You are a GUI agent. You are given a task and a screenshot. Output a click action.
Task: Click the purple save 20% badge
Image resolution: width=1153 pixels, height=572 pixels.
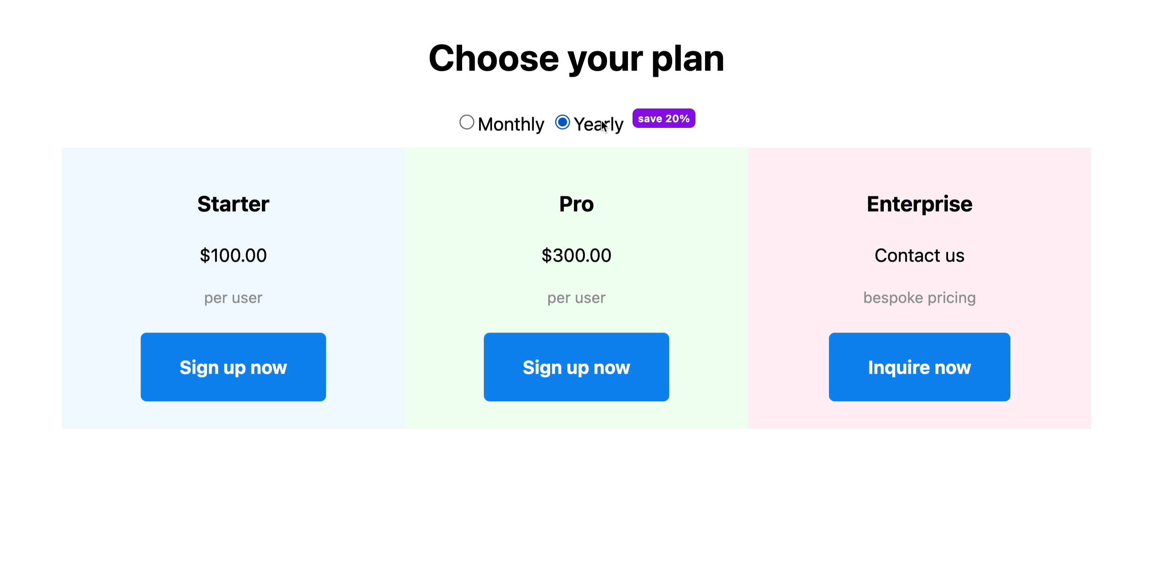pos(663,118)
